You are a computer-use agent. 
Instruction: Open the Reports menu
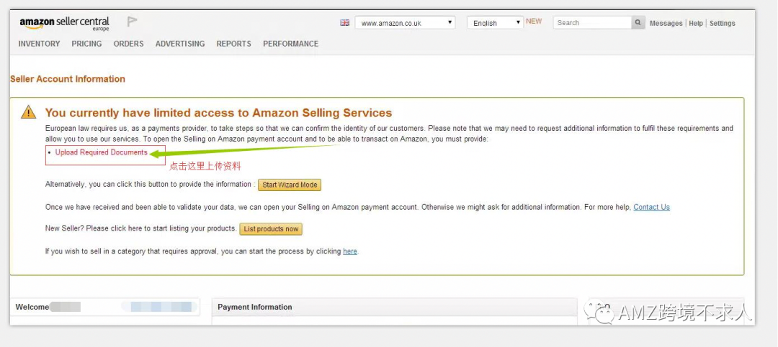[234, 44]
